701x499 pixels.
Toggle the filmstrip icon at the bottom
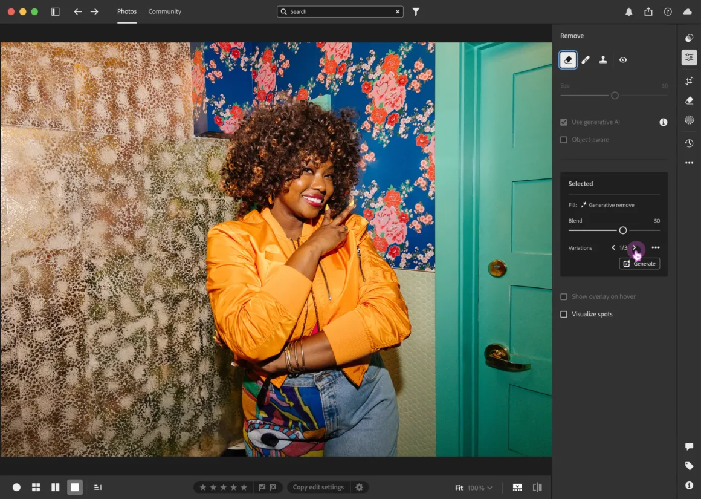click(517, 488)
